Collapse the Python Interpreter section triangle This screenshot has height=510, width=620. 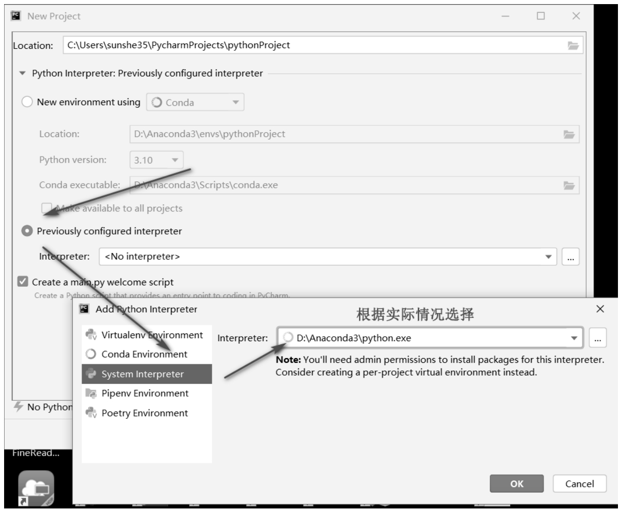tap(22, 73)
